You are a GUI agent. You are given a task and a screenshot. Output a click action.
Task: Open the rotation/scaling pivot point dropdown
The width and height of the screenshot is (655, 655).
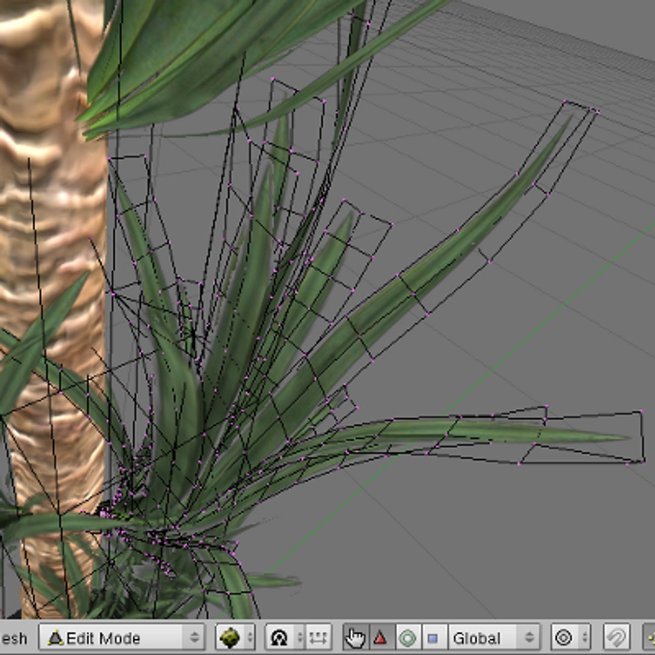click(x=285, y=638)
